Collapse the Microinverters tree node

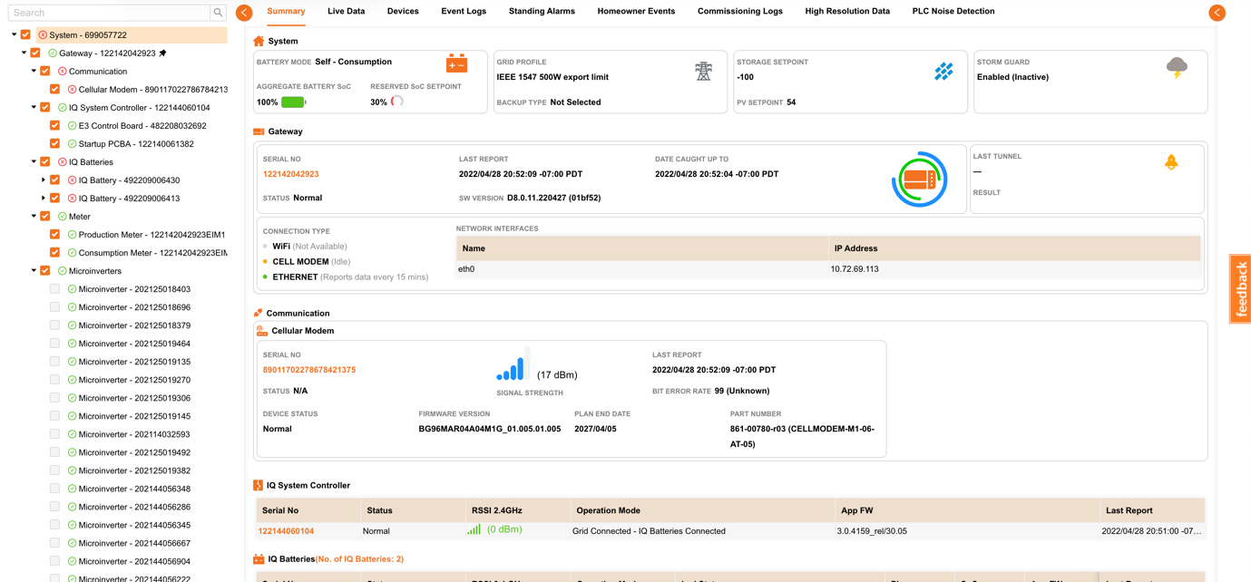click(x=34, y=271)
